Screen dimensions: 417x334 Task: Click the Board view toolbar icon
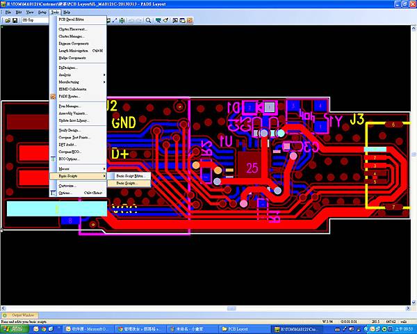[x=158, y=20]
